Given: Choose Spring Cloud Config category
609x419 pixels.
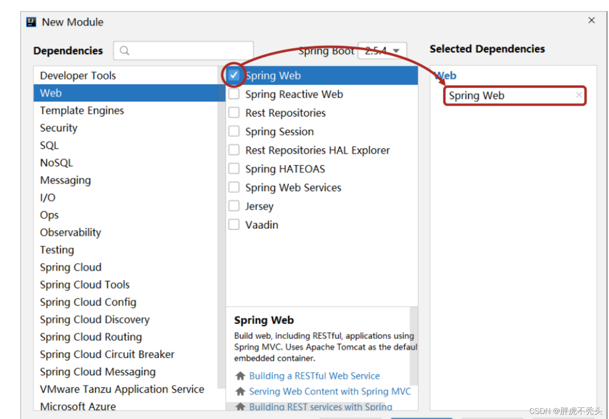Looking at the screenshot, I should [88, 302].
